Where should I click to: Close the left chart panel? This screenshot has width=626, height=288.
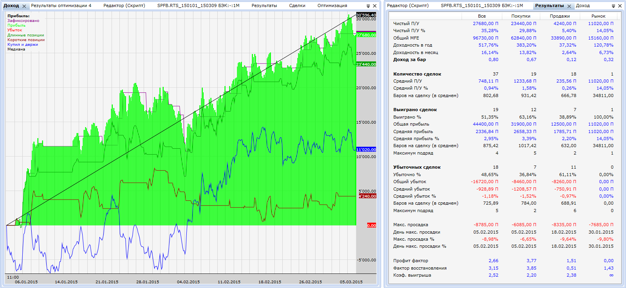[x=375, y=6]
